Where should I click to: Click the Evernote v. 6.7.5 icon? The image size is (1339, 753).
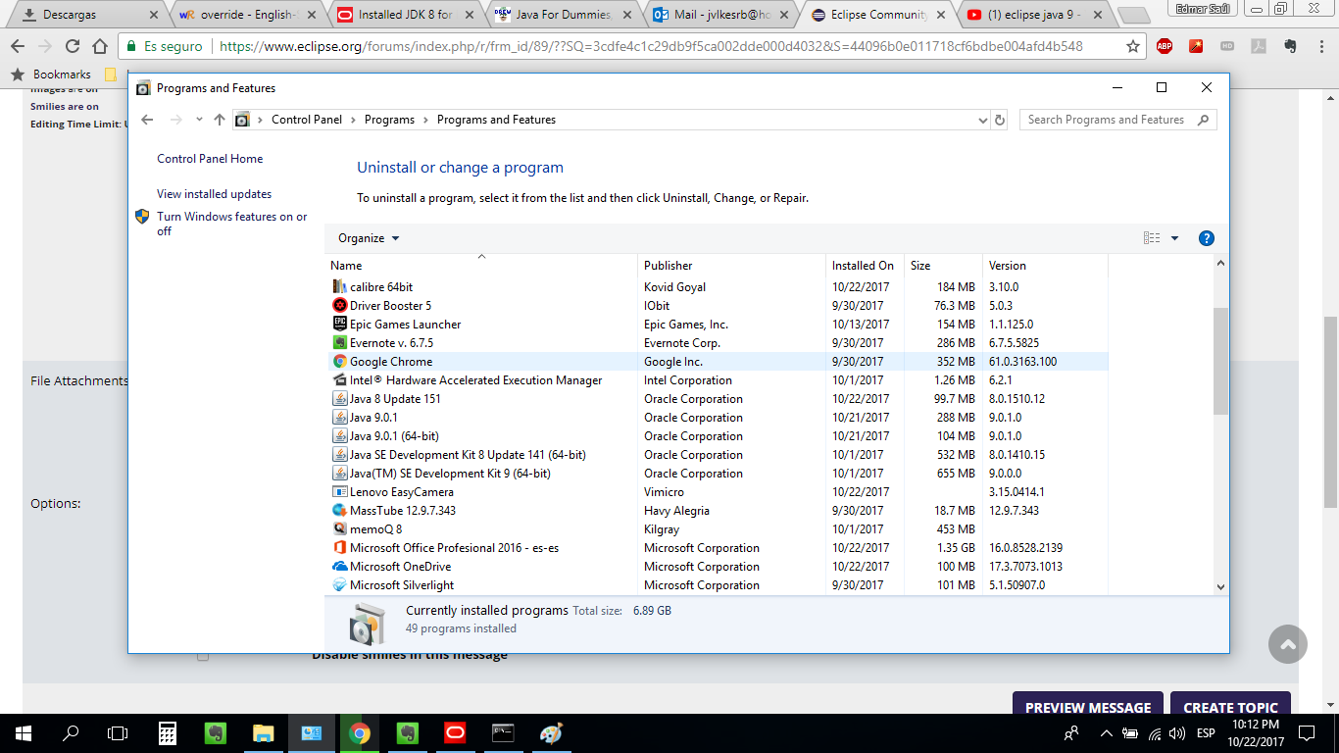[339, 343]
